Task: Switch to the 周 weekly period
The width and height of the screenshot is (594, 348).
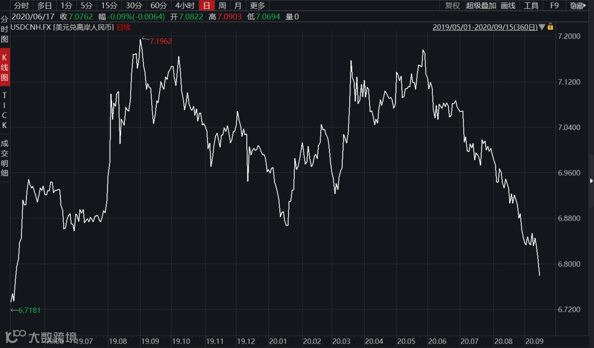Action: click(222, 5)
